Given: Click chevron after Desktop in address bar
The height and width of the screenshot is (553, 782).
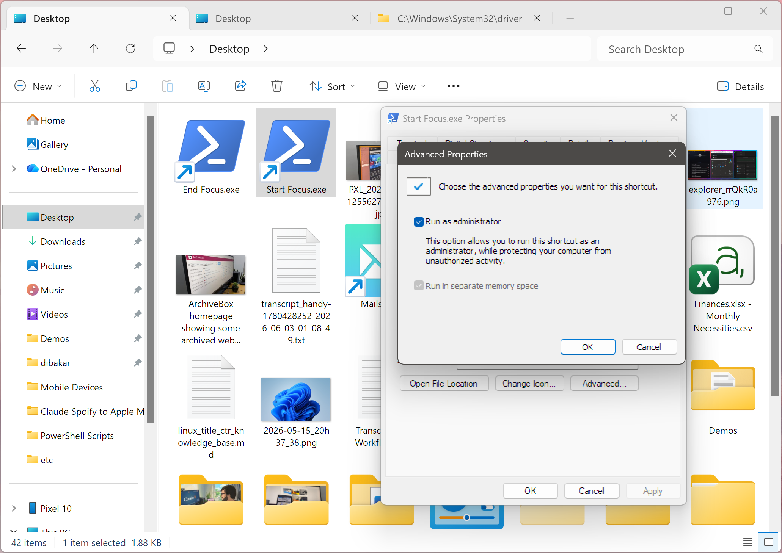Looking at the screenshot, I should point(266,49).
